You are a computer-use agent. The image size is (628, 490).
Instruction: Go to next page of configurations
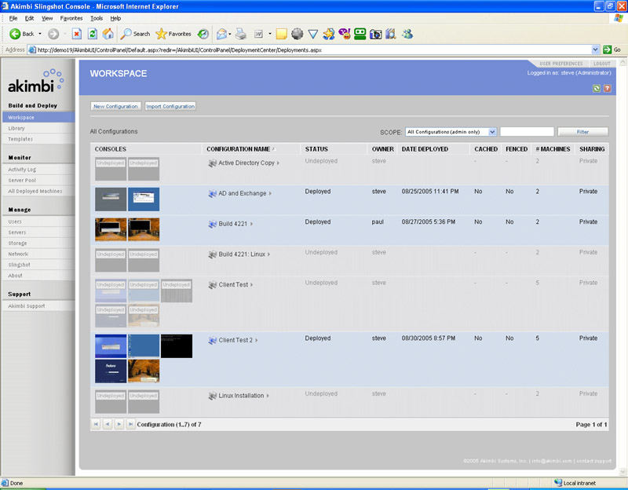pyautogui.click(x=119, y=424)
